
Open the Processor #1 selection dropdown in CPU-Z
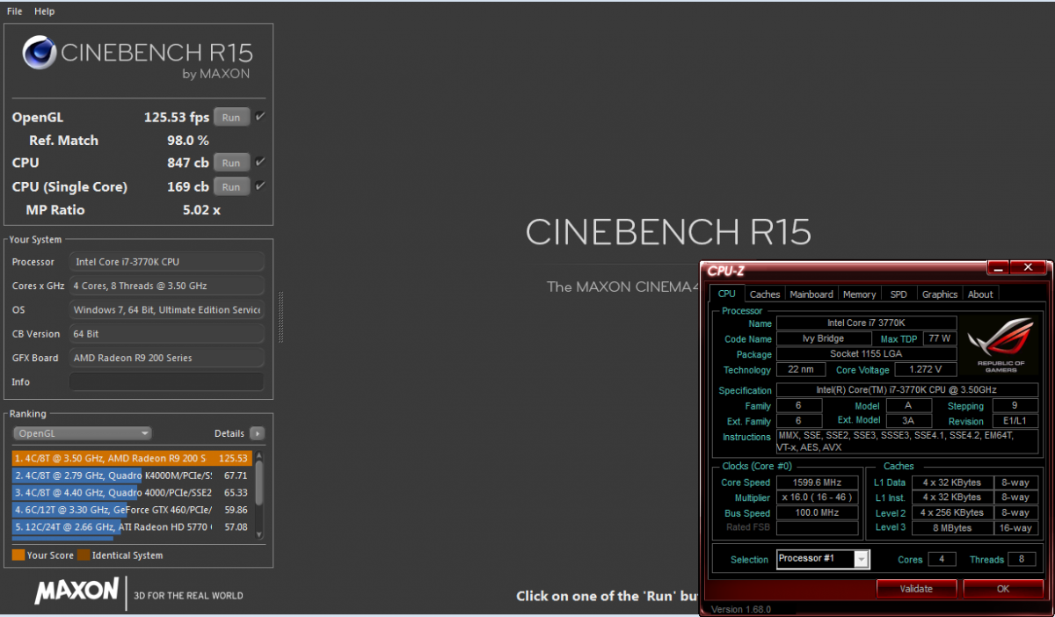(823, 559)
